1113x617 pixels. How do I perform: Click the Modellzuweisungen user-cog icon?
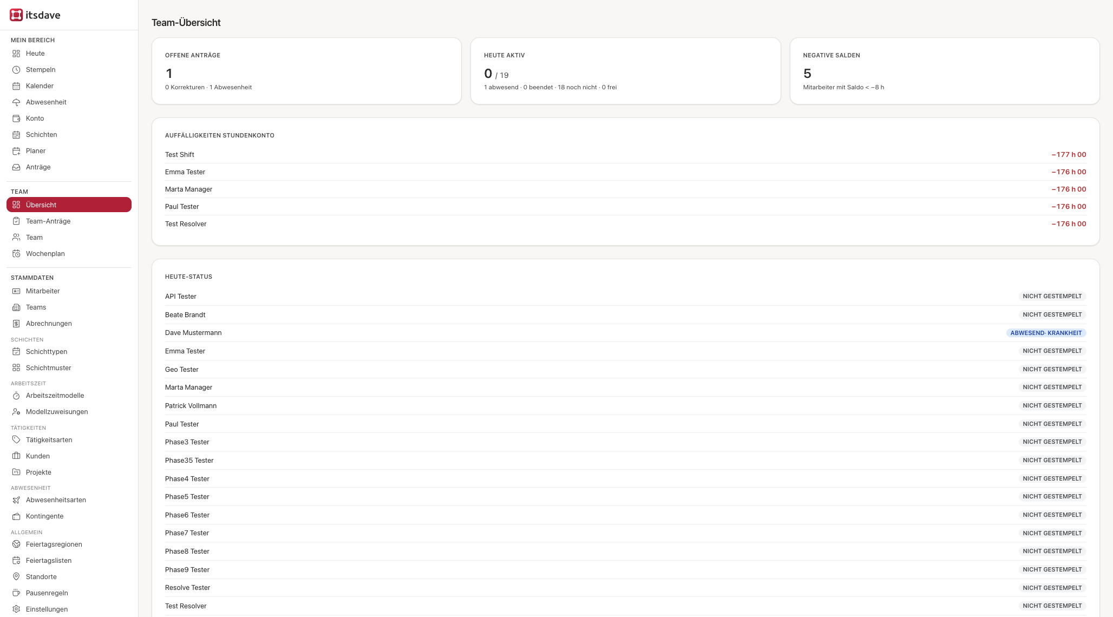pyautogui.click(x=16, y=412)
